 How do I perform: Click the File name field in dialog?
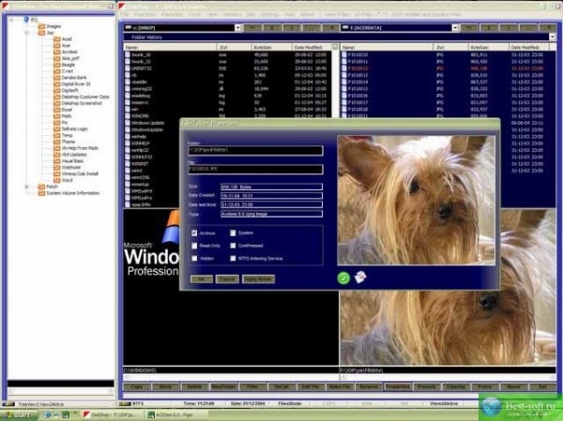point(255,169)
